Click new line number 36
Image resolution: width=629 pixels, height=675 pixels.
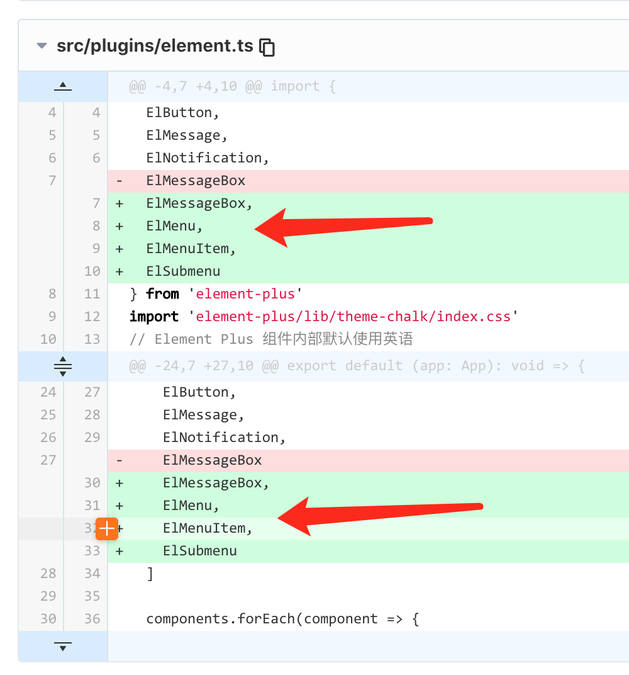(92, 619)
